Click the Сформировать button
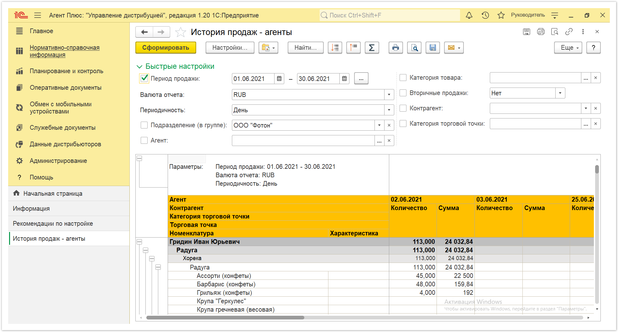Screen dimensions: 618x332 tap(166, 48)
